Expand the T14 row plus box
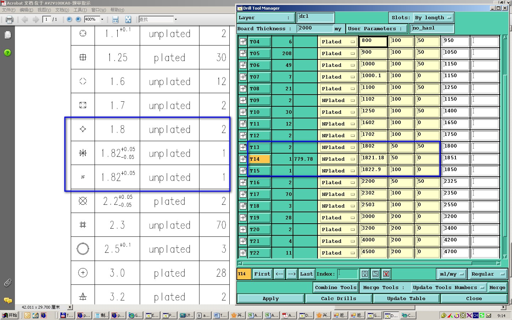The width and height of the screenshot is (512, 320). pyautogui.click(x=243, y=159)
